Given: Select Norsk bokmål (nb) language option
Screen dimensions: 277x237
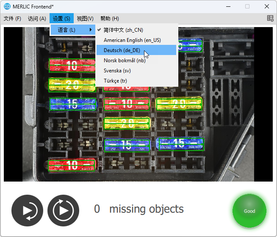Looking at the screenshot, I should (x=125, y=60).
